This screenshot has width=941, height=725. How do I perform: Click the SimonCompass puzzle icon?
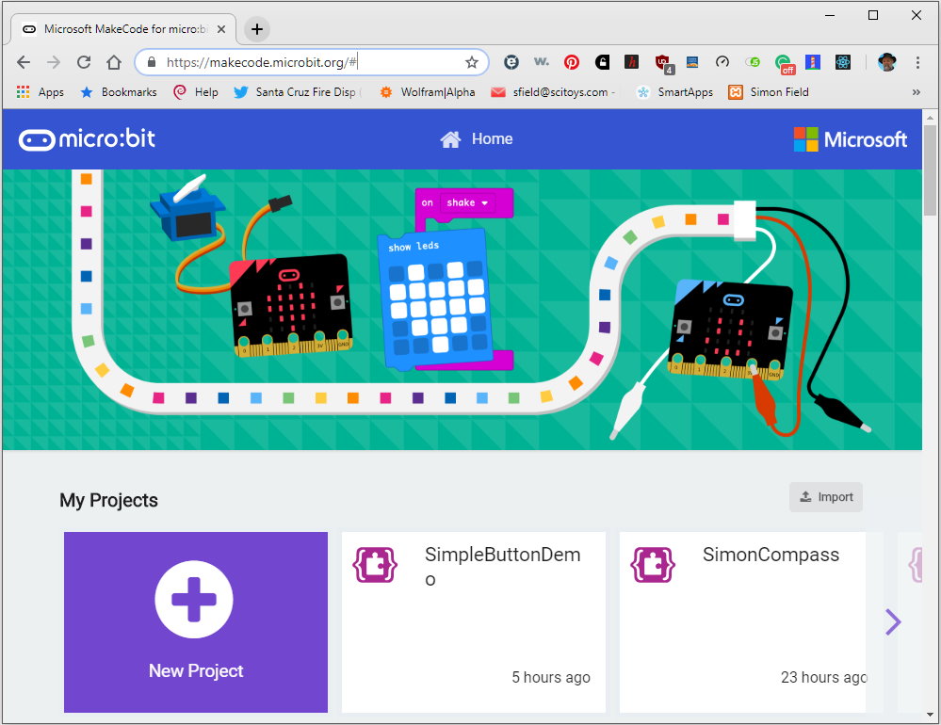tap(653, 564)
